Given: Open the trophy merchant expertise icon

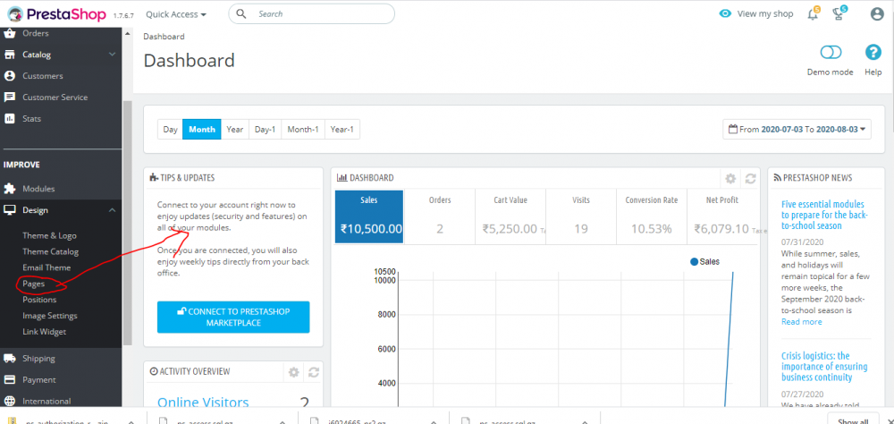Looking at the screenshot, I should (x=839, y=13).
